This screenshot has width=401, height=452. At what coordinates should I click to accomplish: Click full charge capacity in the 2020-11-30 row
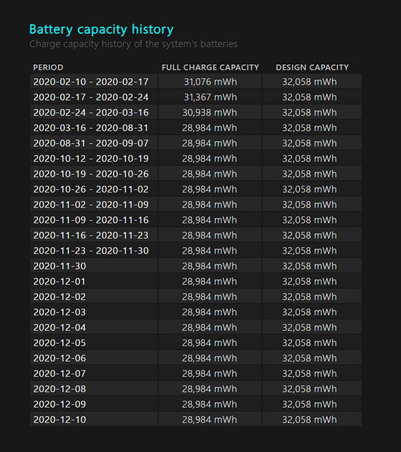point(209,266)
